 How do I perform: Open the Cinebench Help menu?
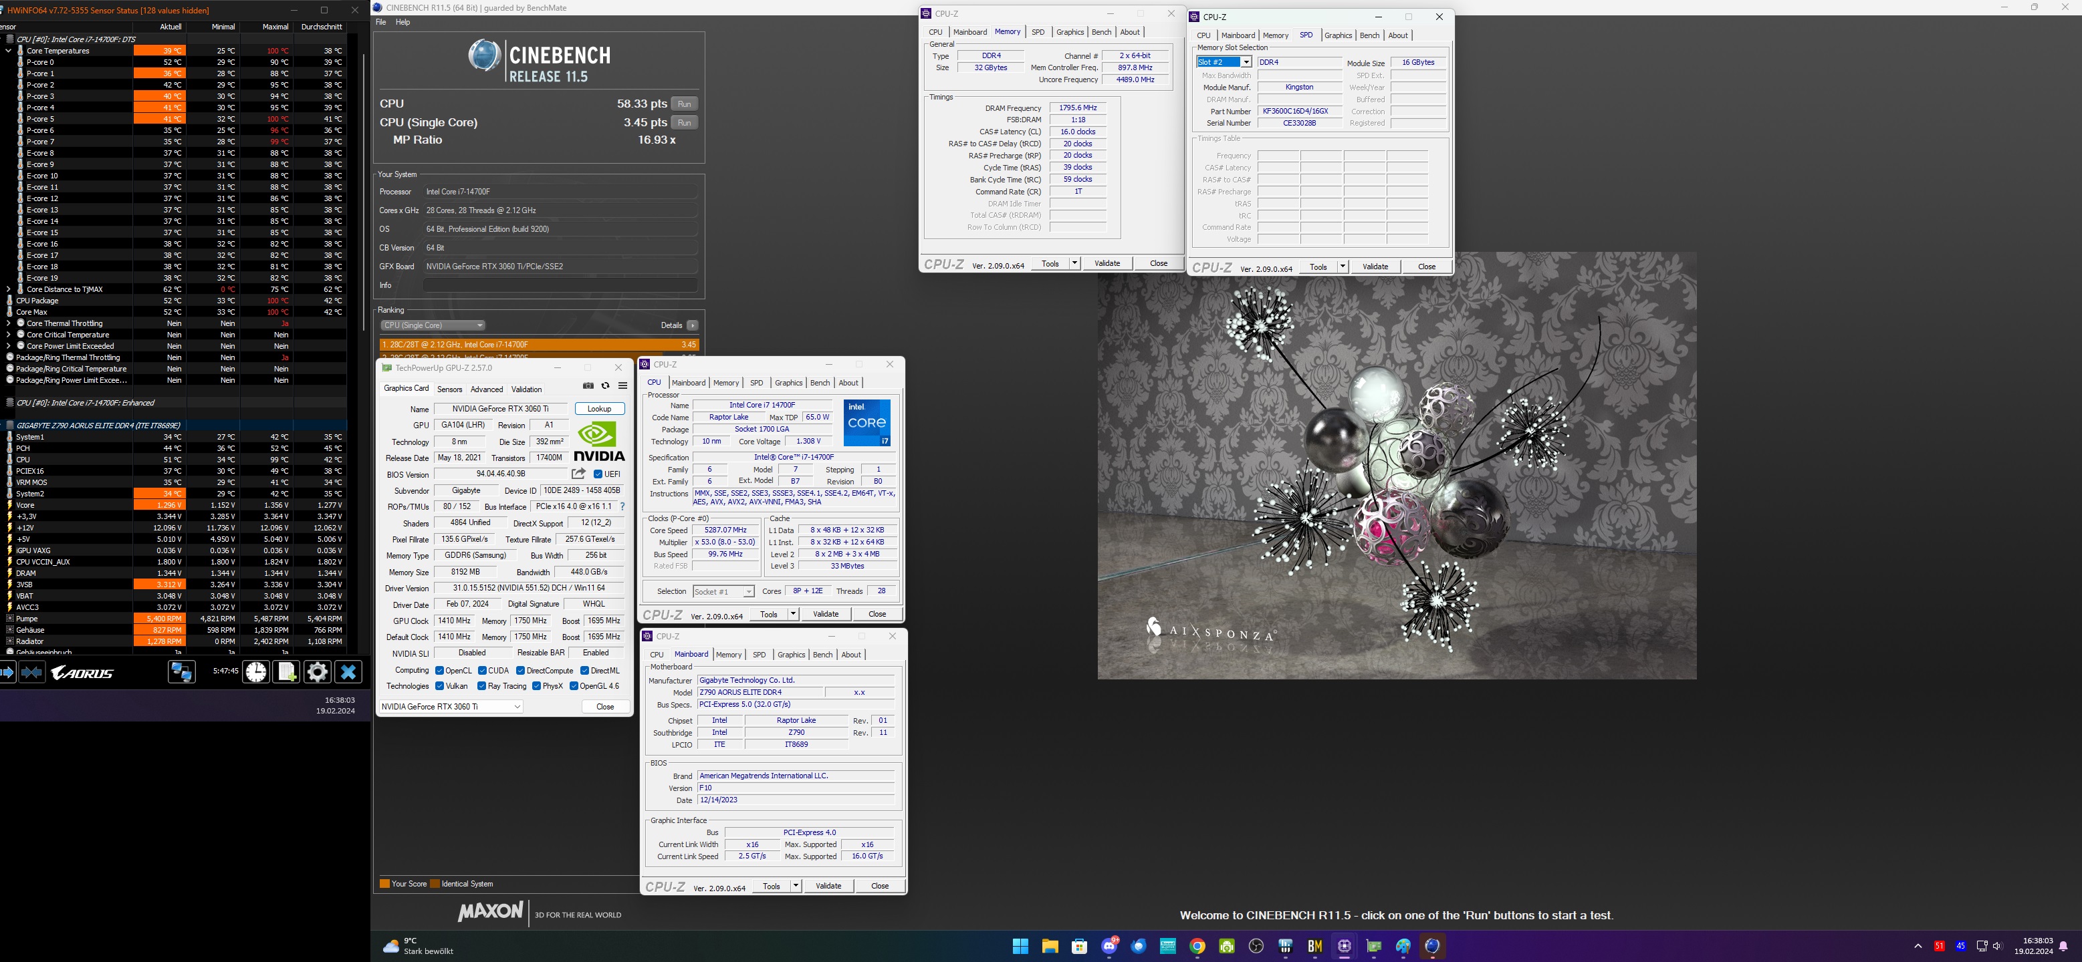tap(402, 22)
